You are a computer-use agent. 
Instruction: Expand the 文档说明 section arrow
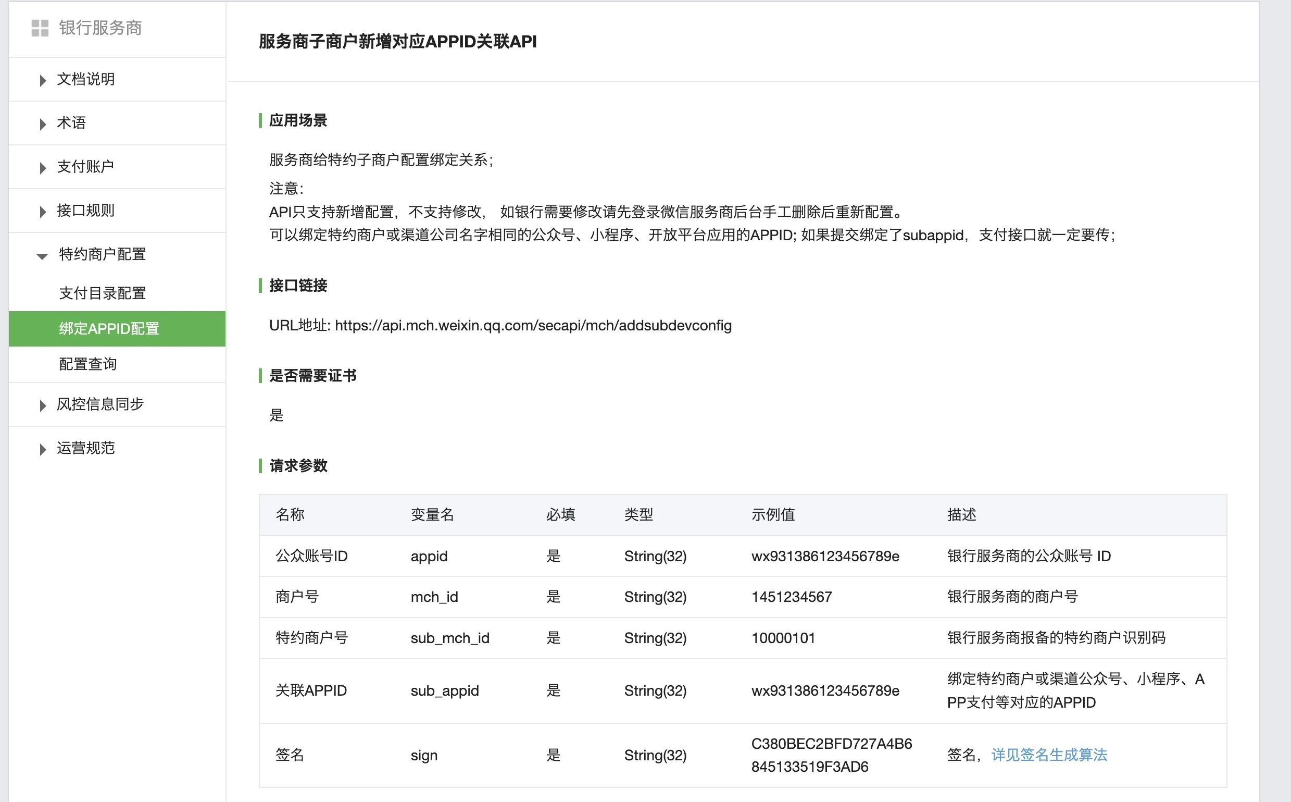coord(43,81)
